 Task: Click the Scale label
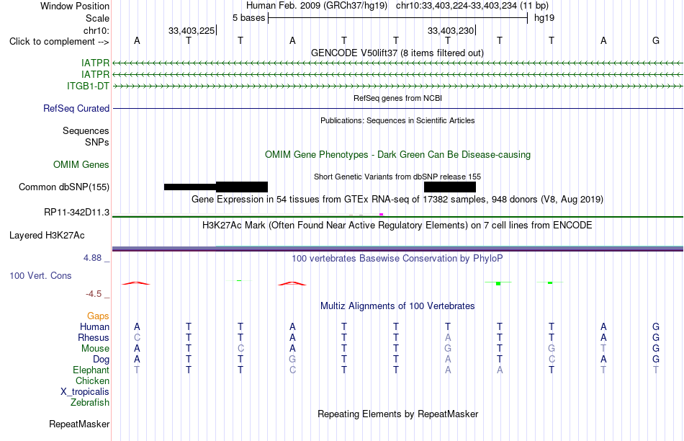97,18
